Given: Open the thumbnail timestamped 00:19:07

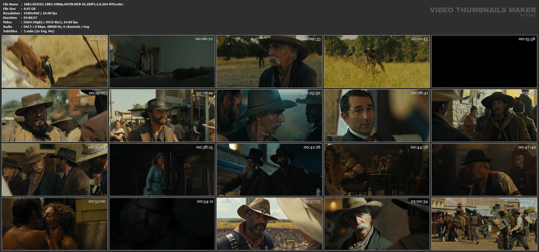Looking at the screenshot, I should coord(55,116).
